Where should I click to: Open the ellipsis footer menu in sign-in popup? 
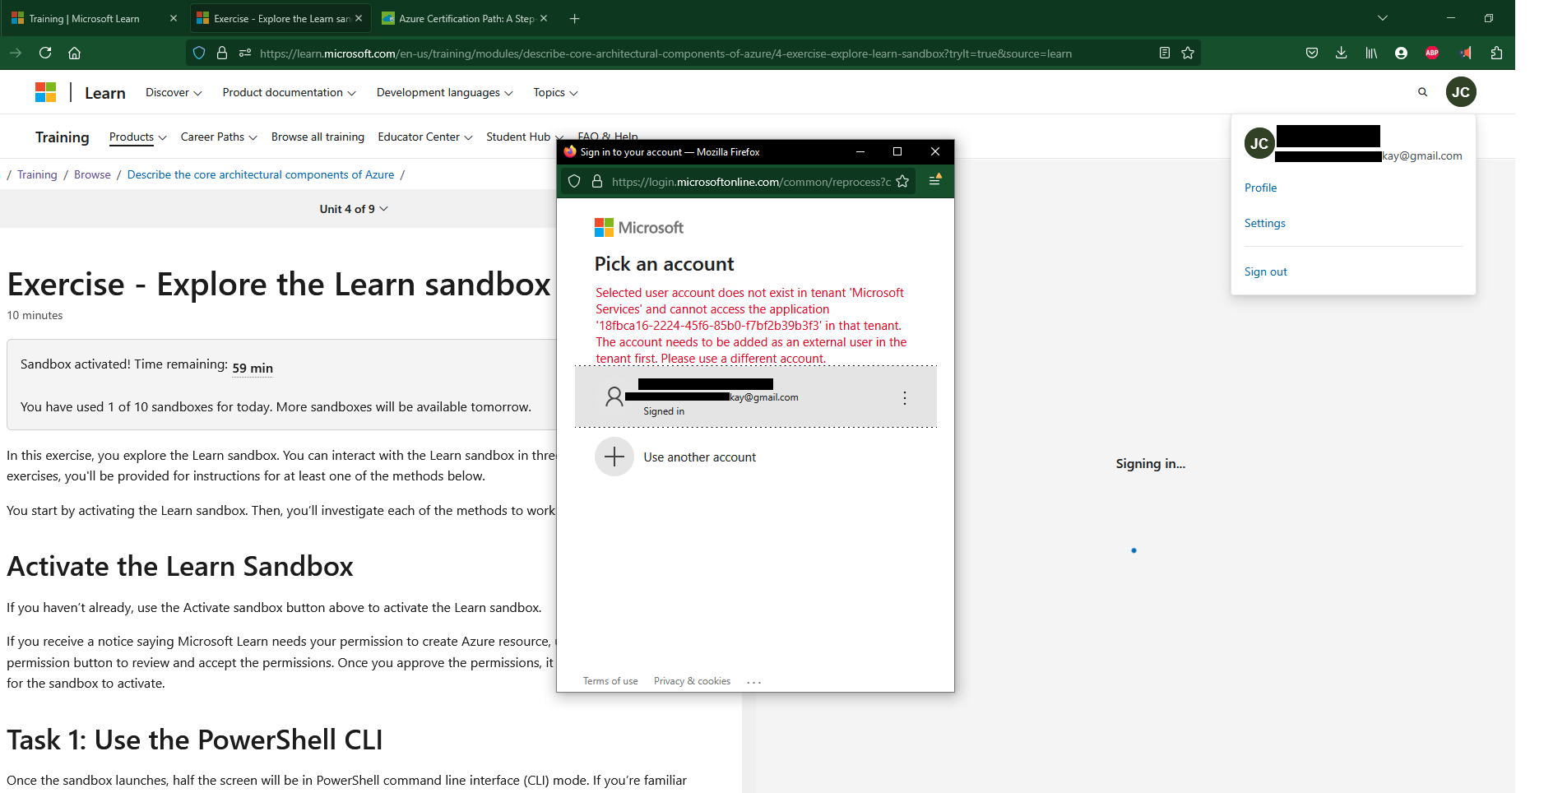754,682
